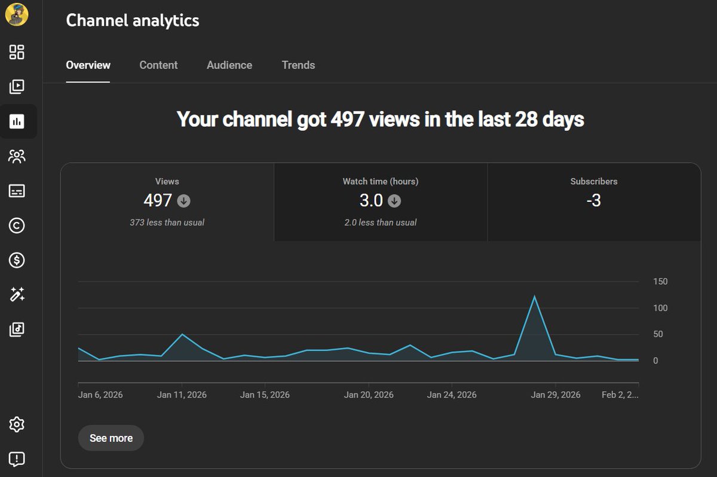This screenshot has width=717, height=477.
Task: Click the '373 less than usual' text
Action: (x=167, y=223)
